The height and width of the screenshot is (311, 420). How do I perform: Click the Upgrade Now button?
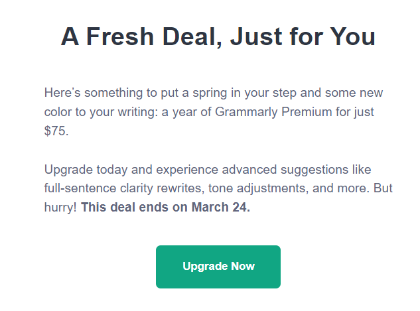[218, 267]
